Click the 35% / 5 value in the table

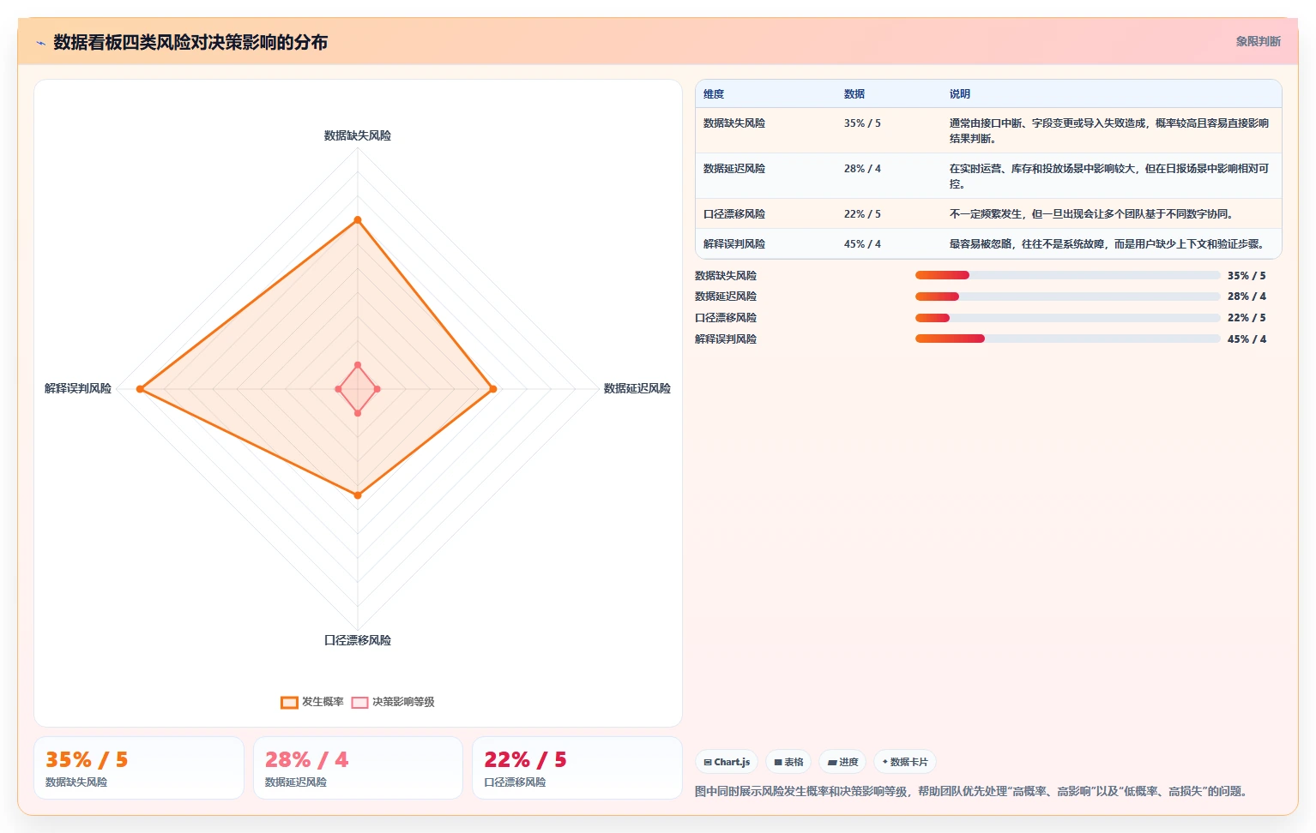click(862, 123)
